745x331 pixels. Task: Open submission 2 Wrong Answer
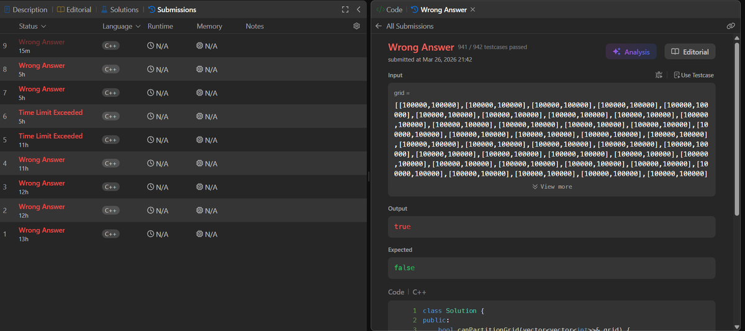coord(183,211)
